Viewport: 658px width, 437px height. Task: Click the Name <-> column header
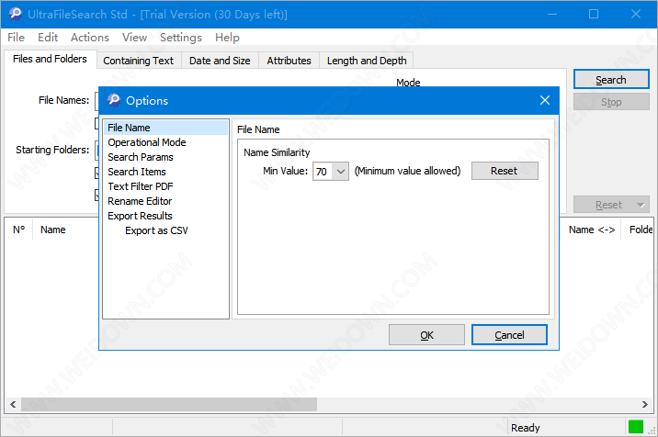coord(592,230)
